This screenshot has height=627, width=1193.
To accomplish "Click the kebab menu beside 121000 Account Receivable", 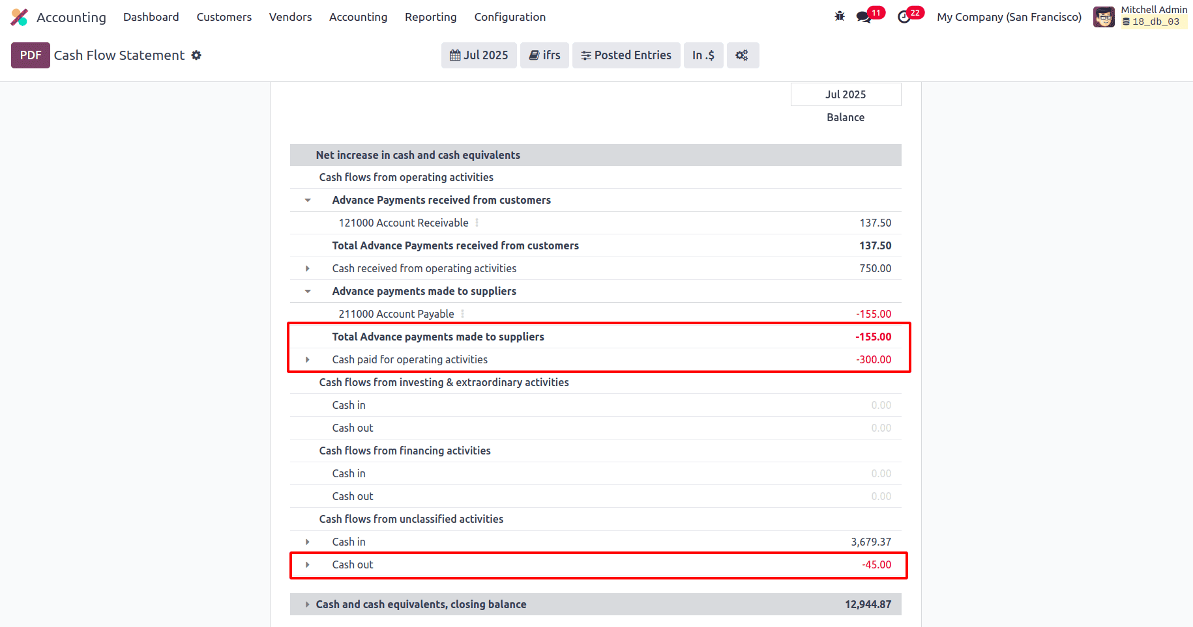I will click(477, 223).
